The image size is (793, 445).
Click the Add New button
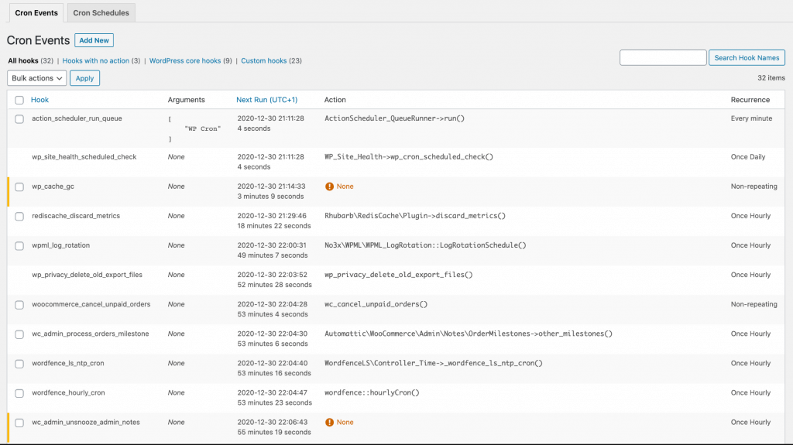tap(94, 40)
